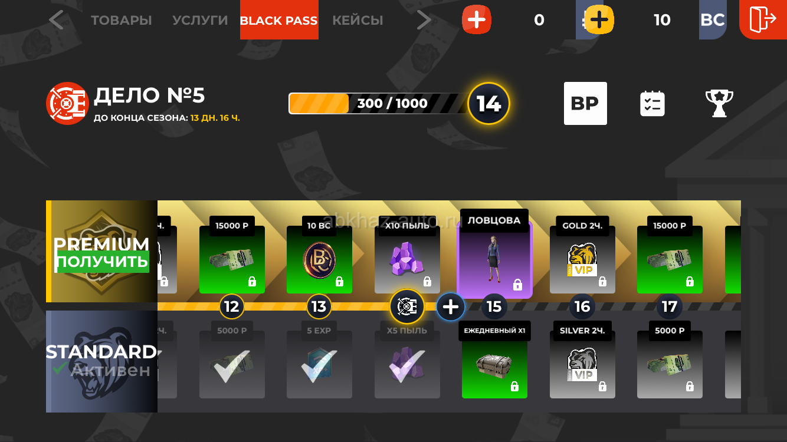Screen dimensions: 787x442
Task: Open the trophy rewards icon
Action: pos(720,103)
